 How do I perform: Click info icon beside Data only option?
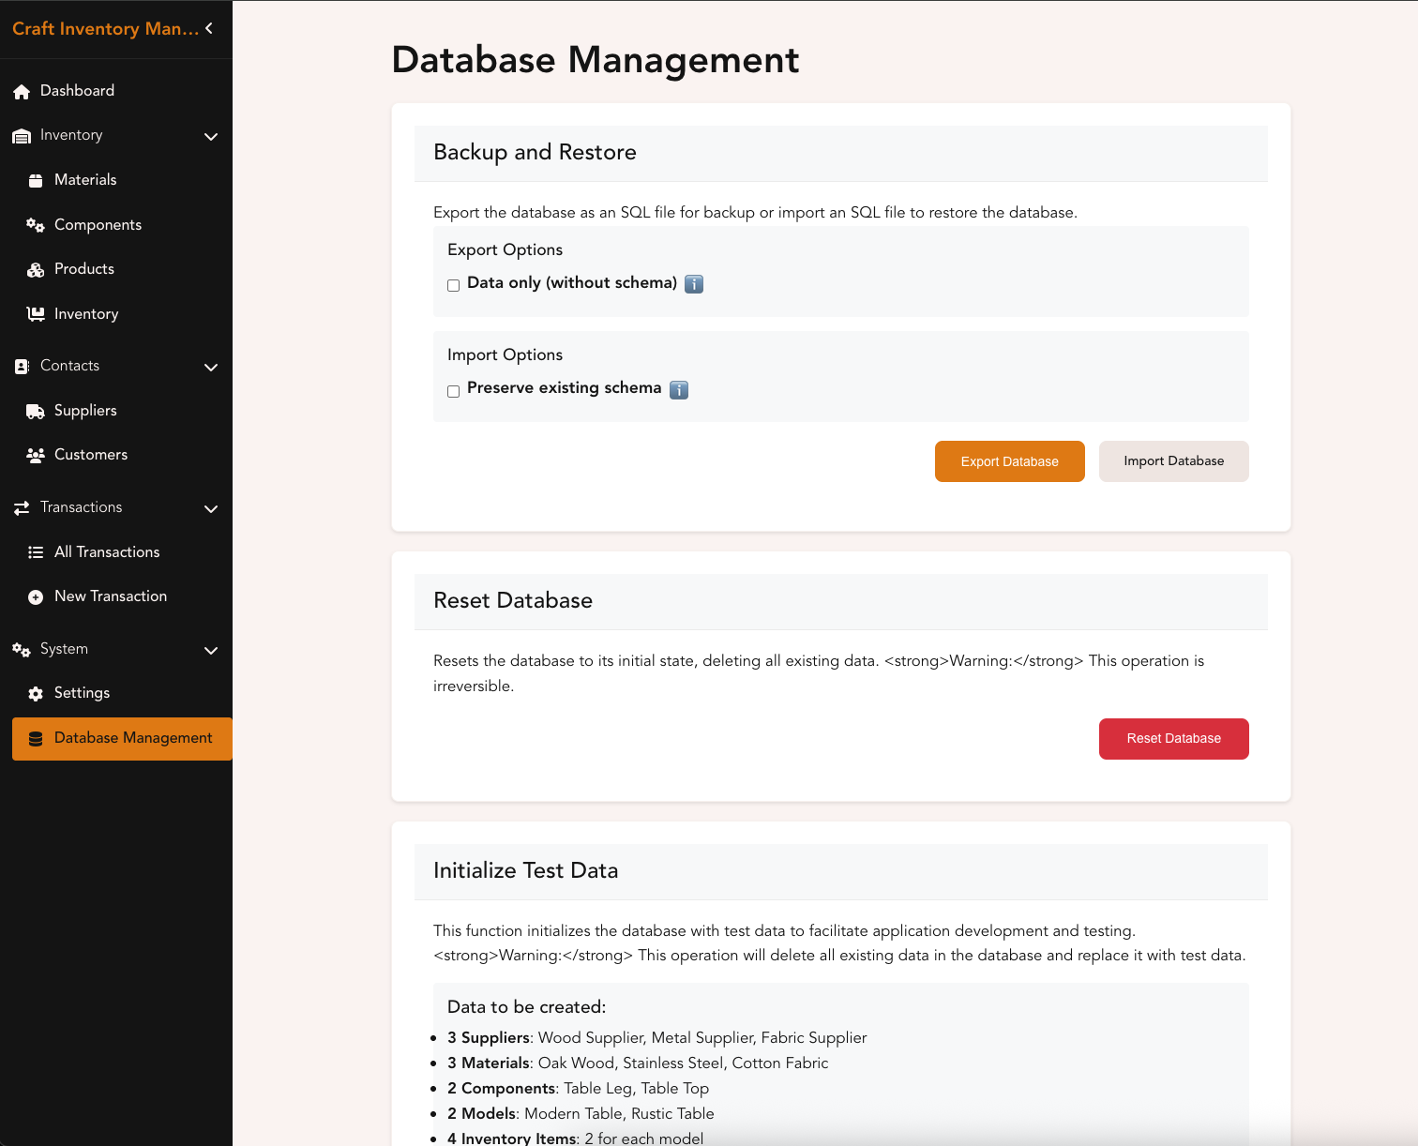coord(694,284)
